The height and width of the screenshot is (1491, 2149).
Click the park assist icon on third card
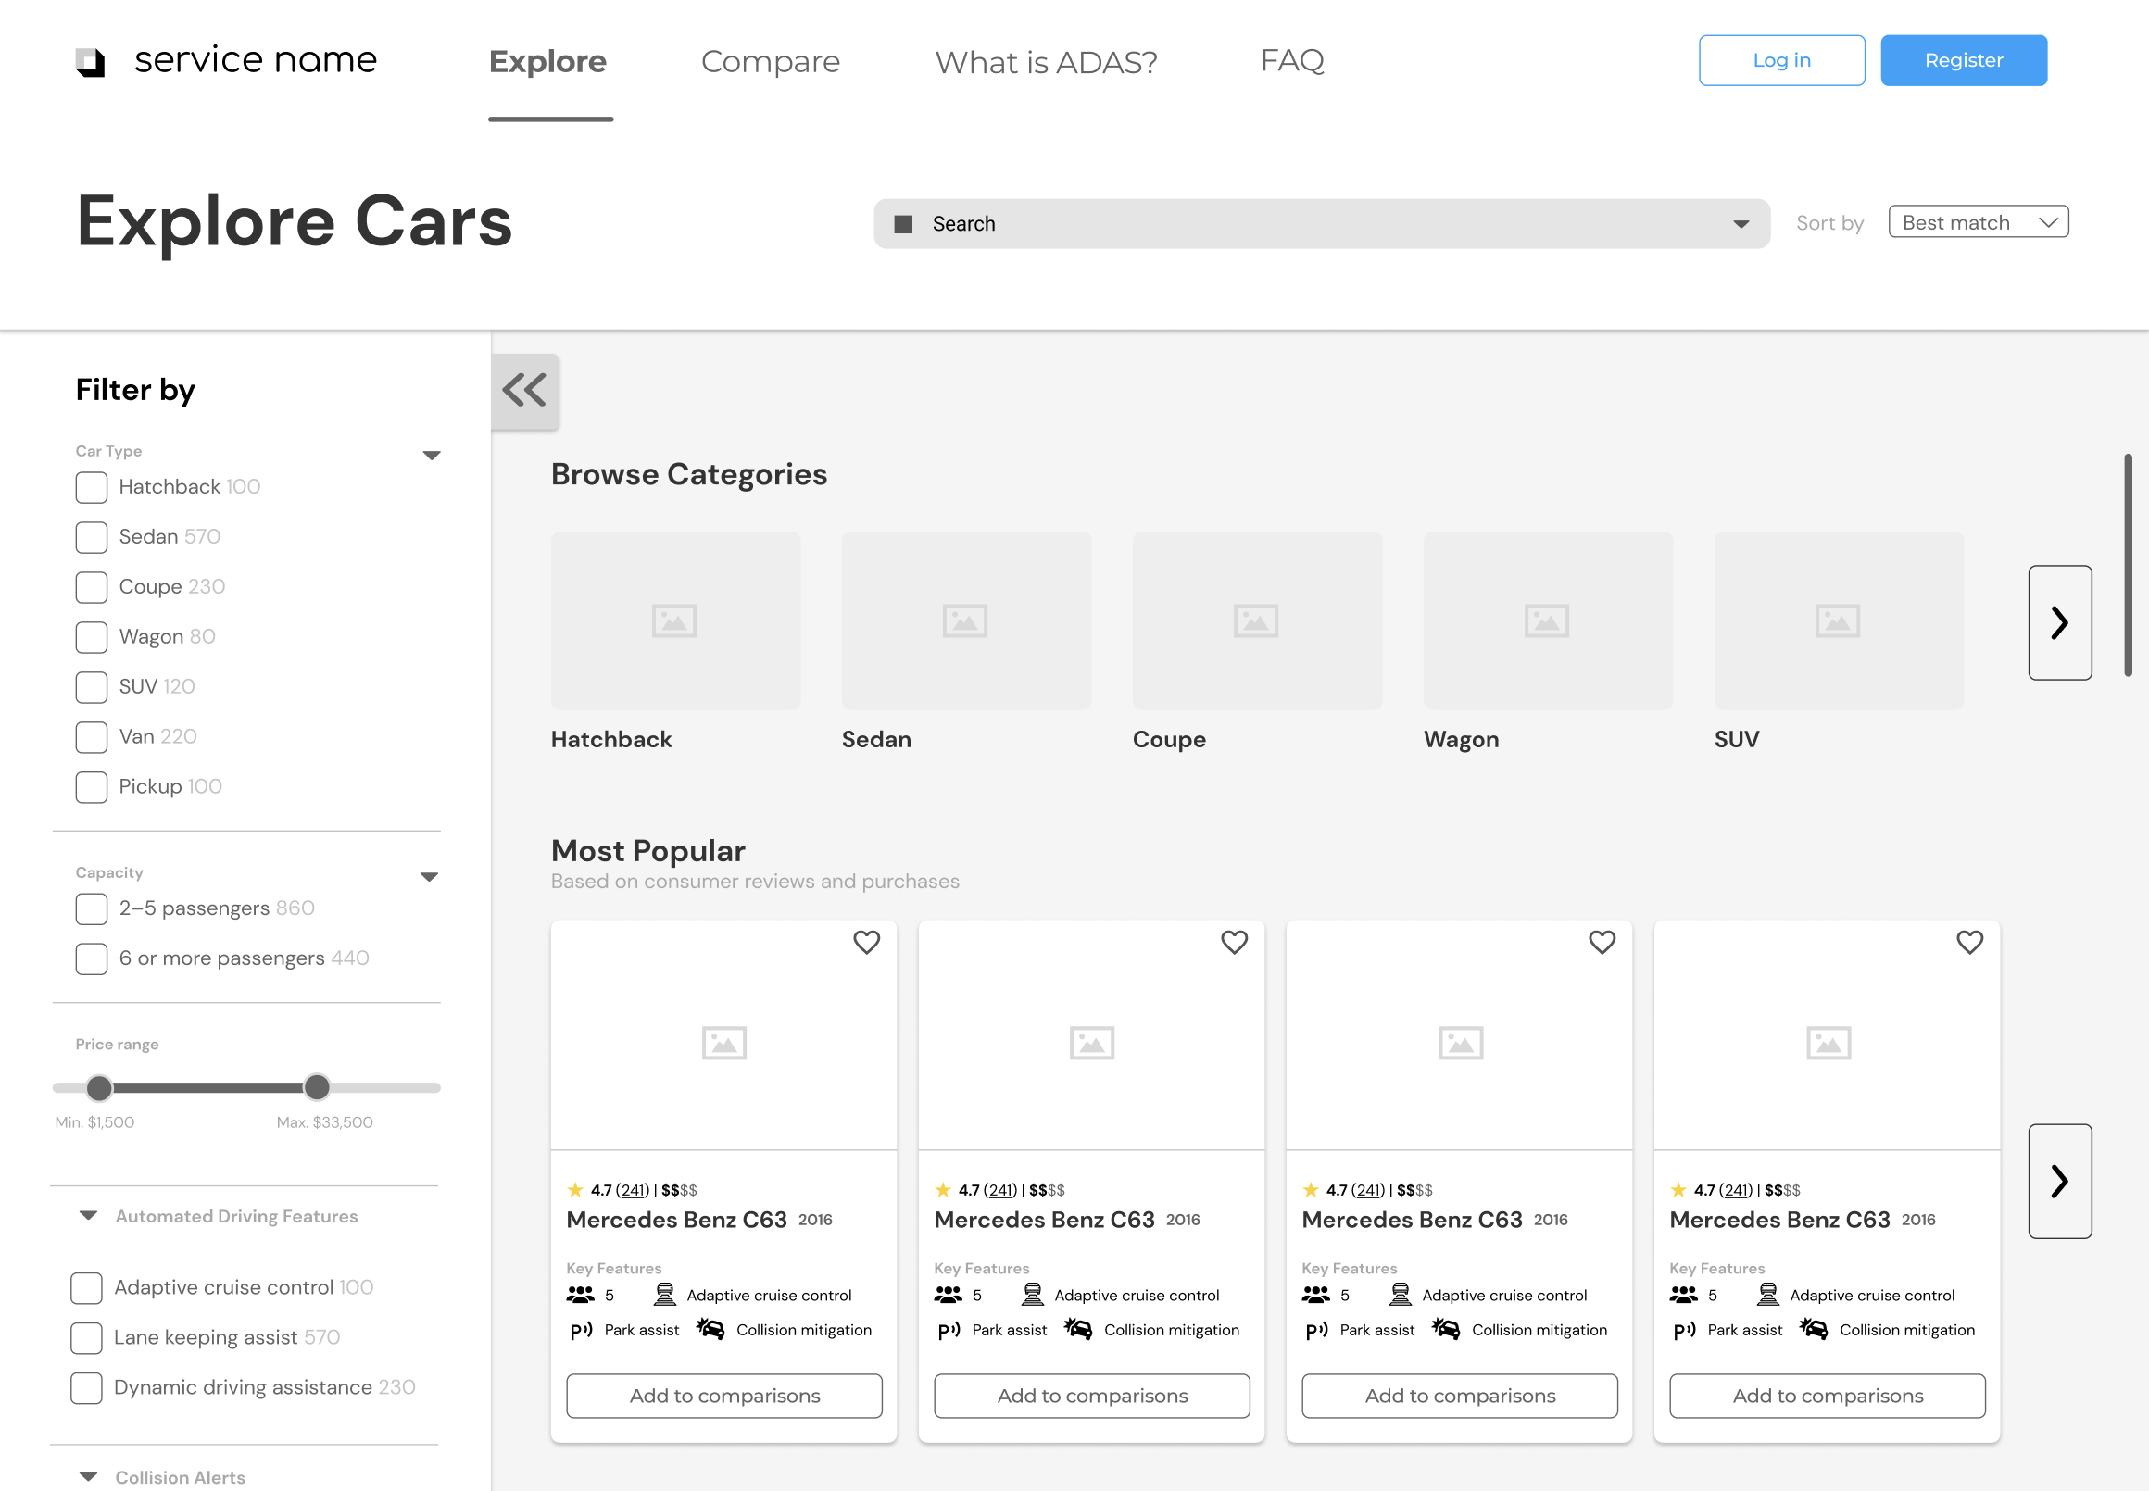point(1317,1330)
